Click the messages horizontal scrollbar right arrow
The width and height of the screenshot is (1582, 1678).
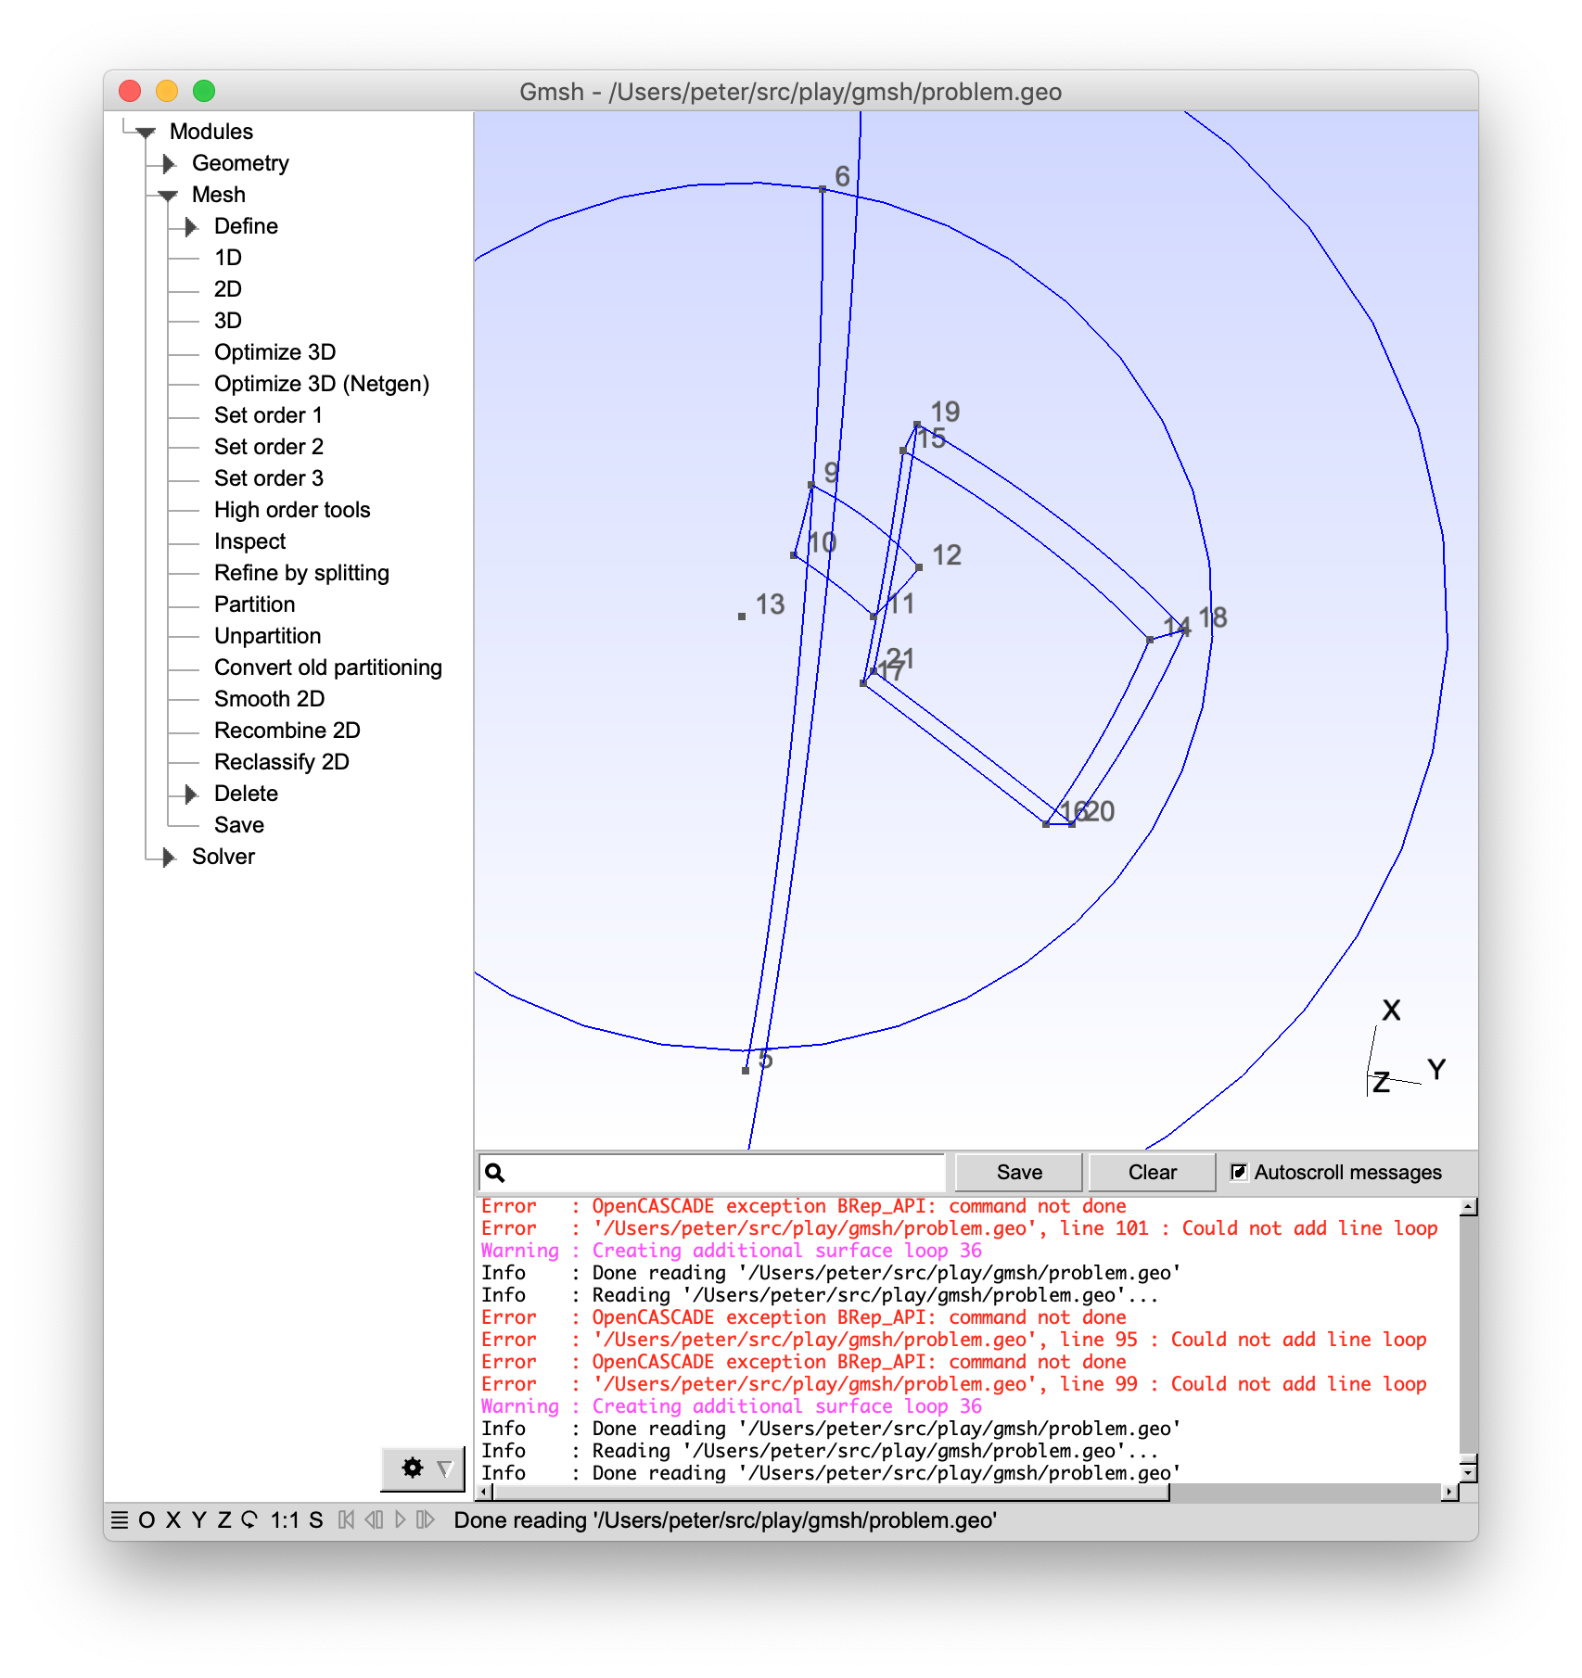pyautogui.click(x=1449, y=1492)
